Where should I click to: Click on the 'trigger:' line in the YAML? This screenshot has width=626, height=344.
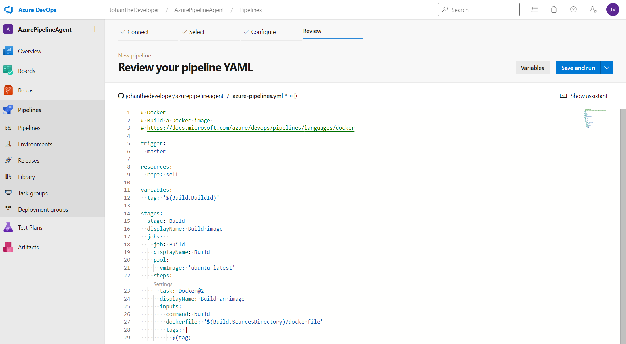(x=153, y=143)
